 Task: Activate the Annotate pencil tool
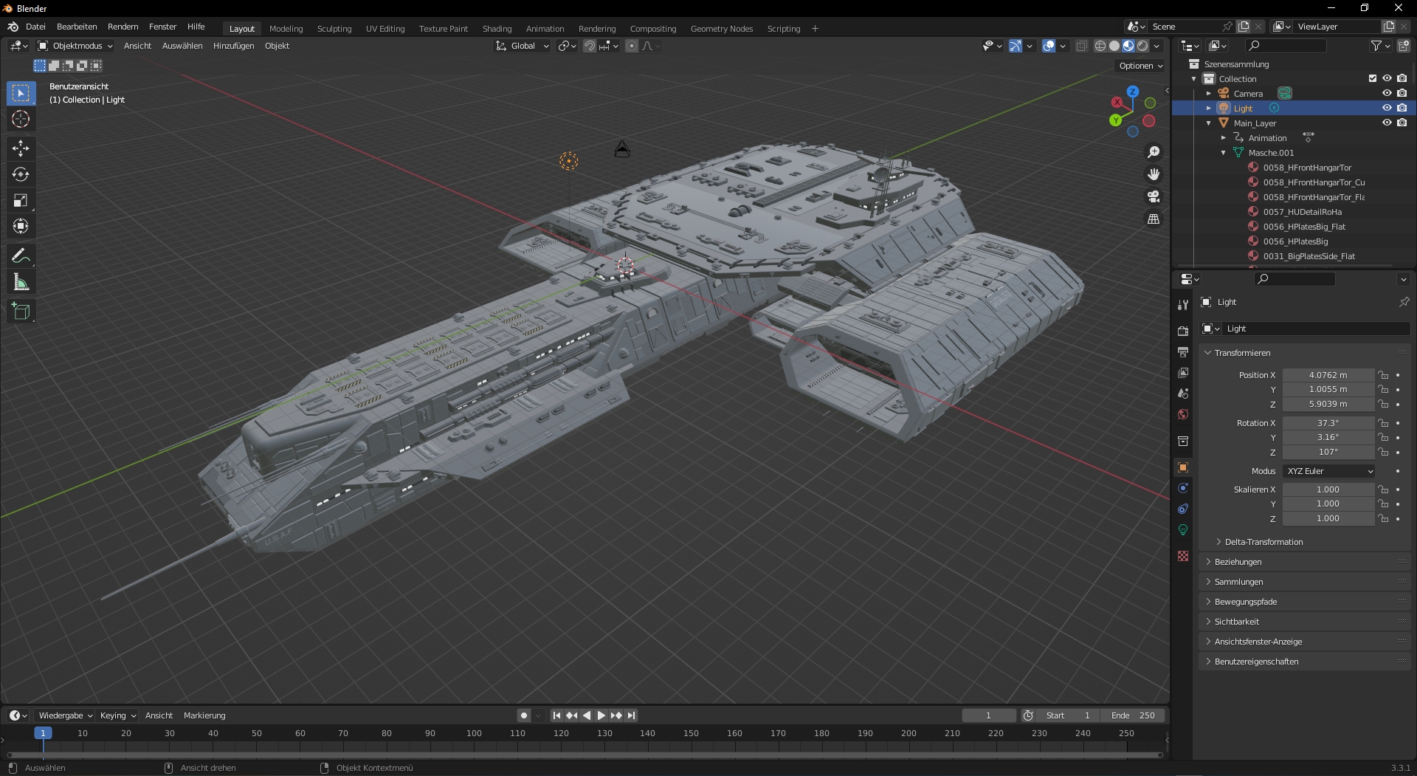point(21,256)
